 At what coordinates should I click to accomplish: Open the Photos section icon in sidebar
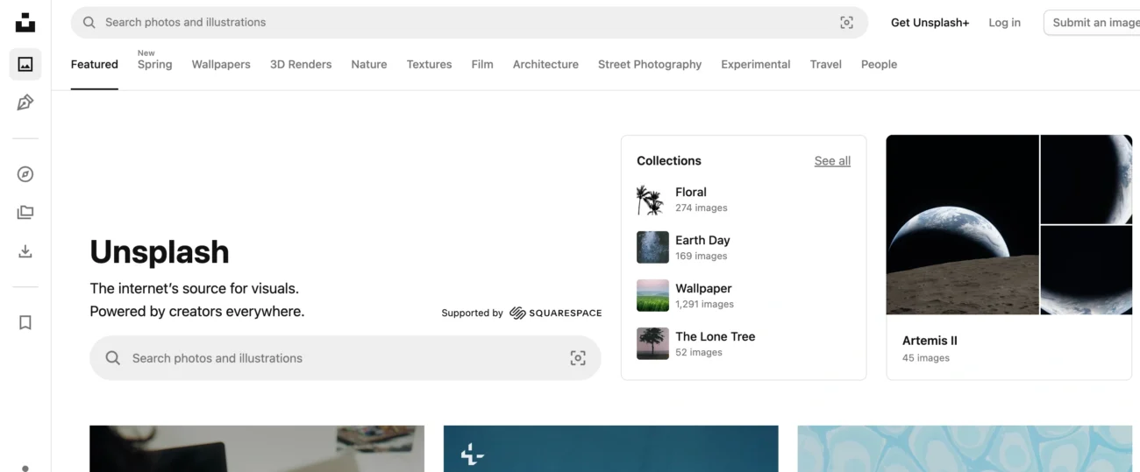pos(25,64)
